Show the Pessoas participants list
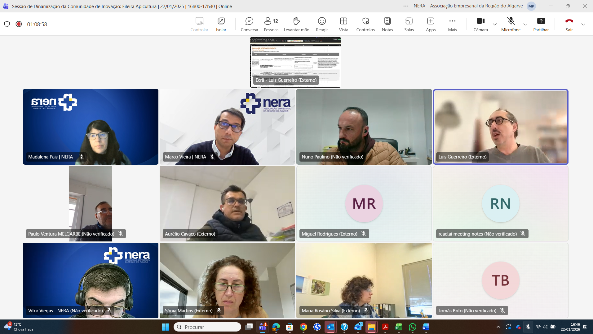 (x=271, y=24)
